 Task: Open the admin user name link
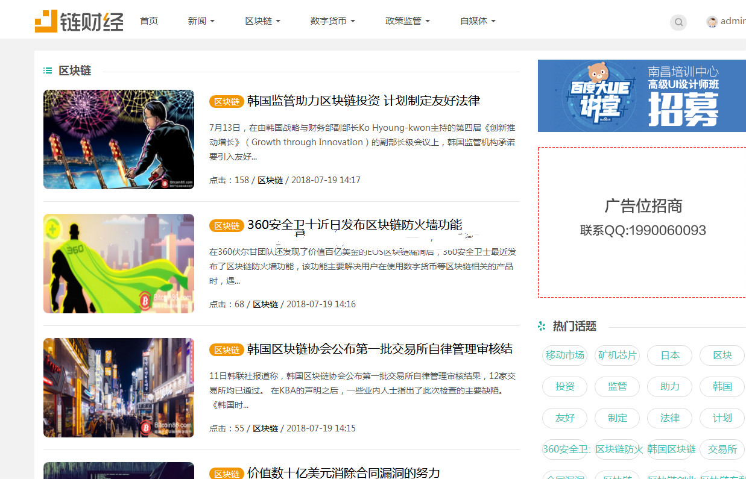tap(733, 21)
